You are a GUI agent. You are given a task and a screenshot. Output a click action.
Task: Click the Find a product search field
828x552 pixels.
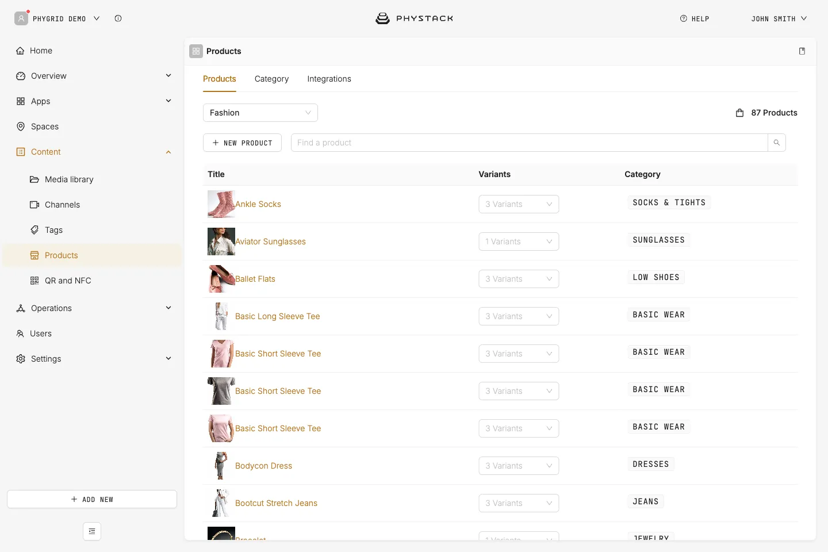(530, 143)
